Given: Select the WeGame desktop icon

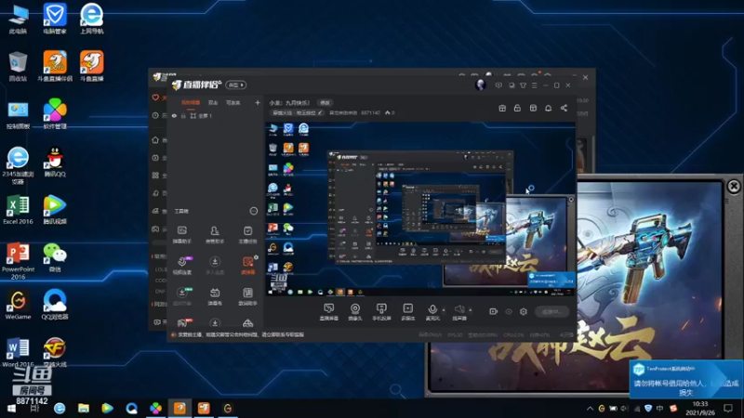Looking at the screenshot, I should tap(18, 305).
